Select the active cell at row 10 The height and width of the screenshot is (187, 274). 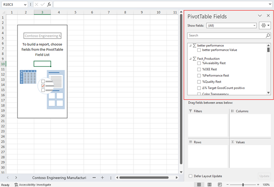[42, 64]
